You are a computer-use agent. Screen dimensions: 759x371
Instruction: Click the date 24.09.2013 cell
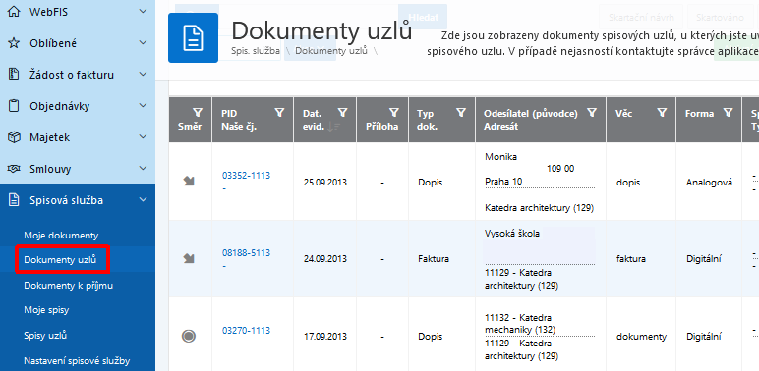[x=324, y=259]
